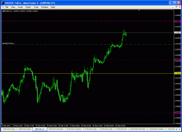Open the Charts menu

click(28, 7)
